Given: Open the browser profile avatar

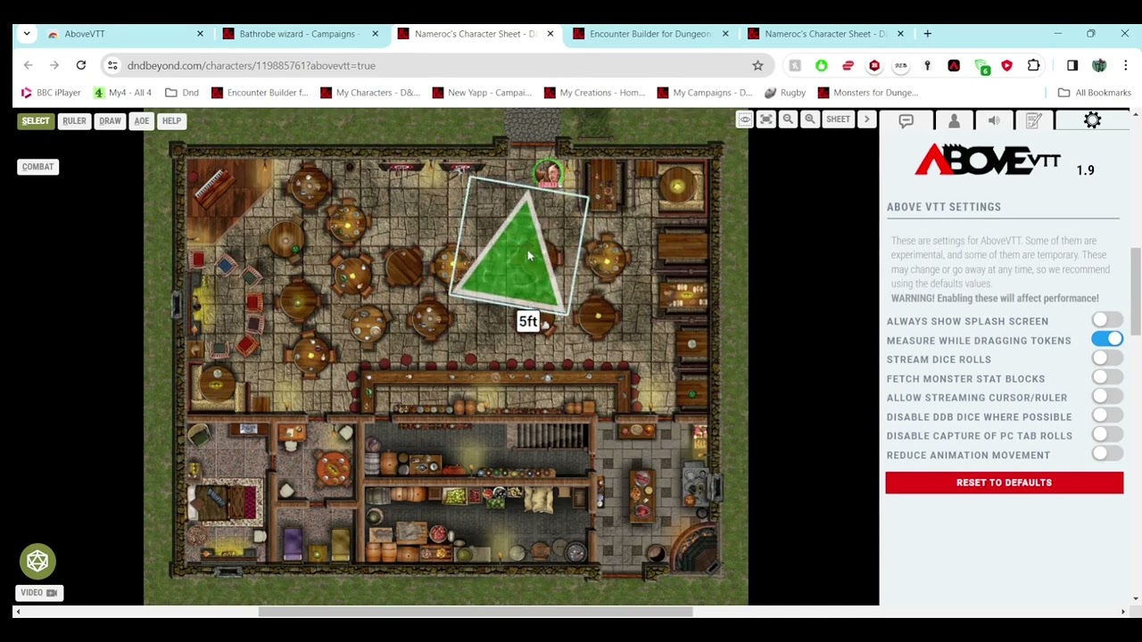Looking at the screenshot, I should pos(1099,65).
